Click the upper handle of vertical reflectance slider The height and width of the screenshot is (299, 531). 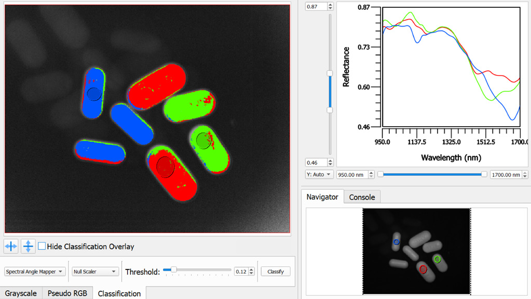pyautogui.click(x=330, y=74)
